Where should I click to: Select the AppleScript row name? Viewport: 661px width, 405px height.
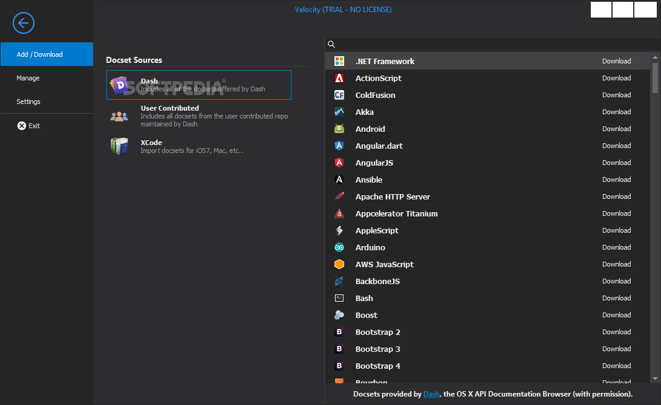click(377, 230)
